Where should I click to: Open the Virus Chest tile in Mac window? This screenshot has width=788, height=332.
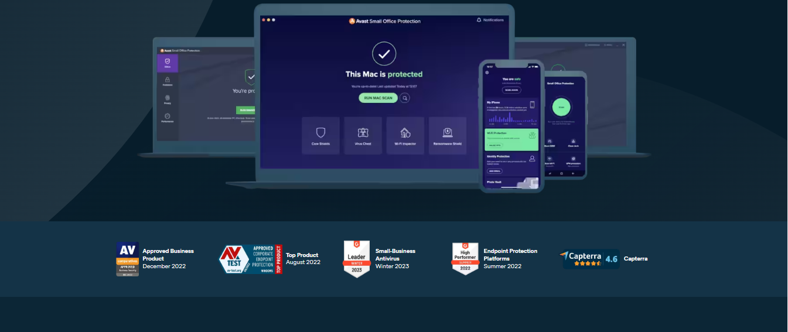click(363, 136)
